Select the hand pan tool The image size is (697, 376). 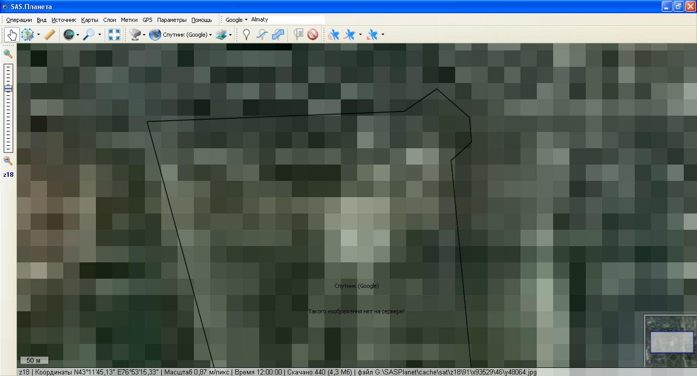11,35
